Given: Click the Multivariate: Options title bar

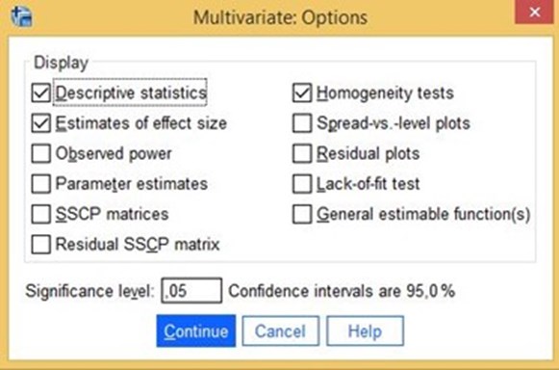Looking at the screenshot, I should point(280,17).
